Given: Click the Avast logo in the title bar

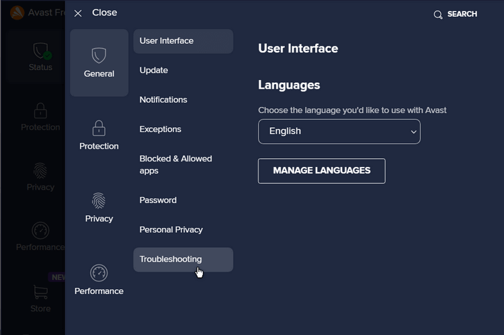Looking at the screenshot, I should point(17,13).
